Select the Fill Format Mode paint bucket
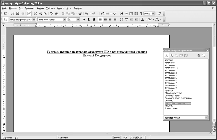This screenshot has width=217, height=140. coord(198,55)
